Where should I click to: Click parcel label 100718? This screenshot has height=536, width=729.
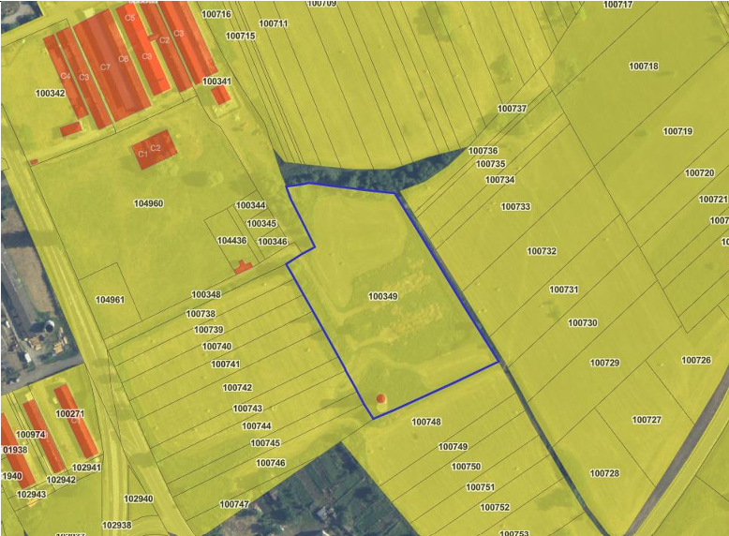[x=644, y=67]
